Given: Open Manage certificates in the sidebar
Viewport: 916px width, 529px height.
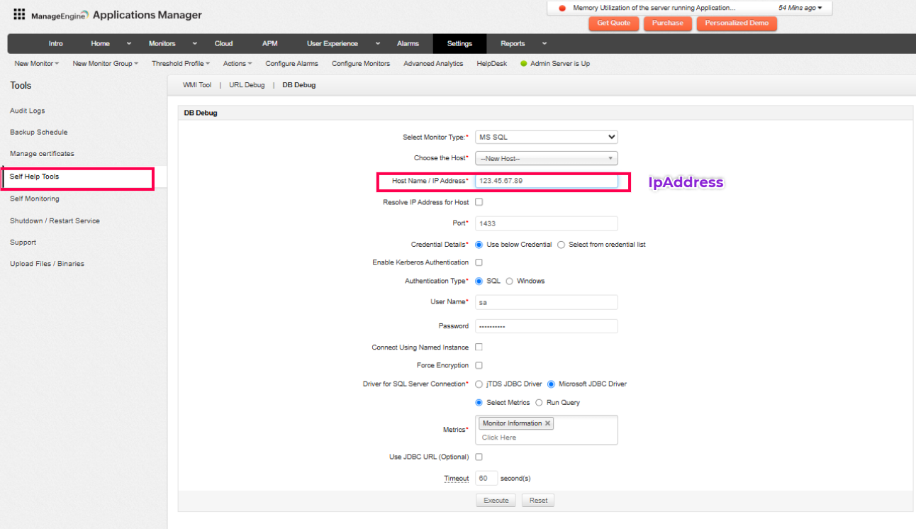Looking at the screenshot, I should 42,154.
